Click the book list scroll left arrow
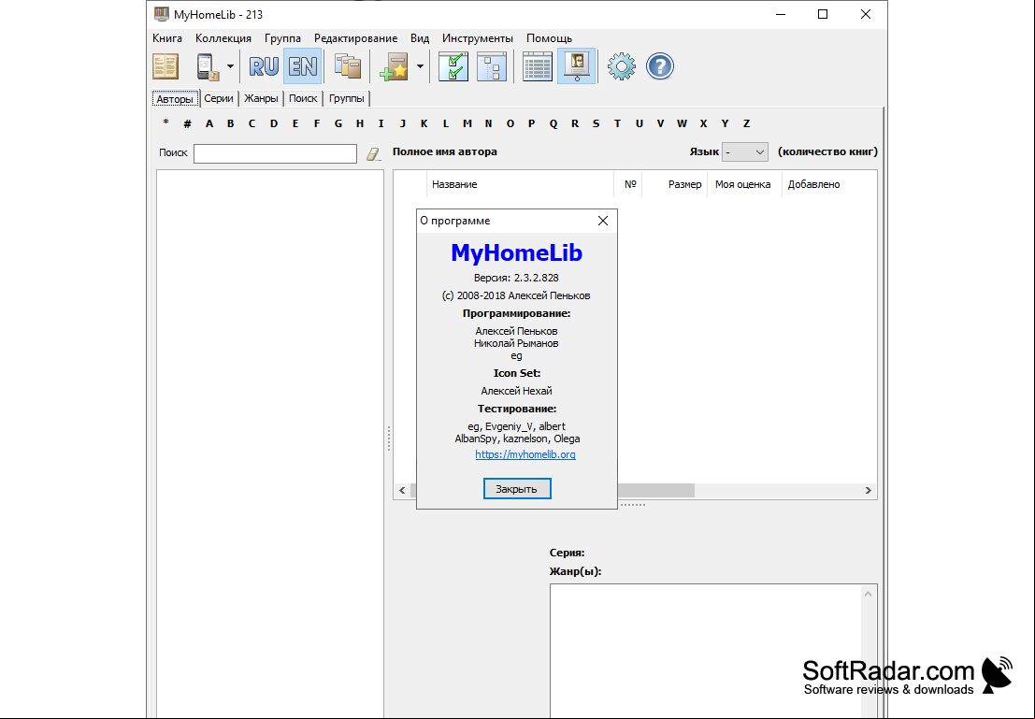 pos(402,491)
